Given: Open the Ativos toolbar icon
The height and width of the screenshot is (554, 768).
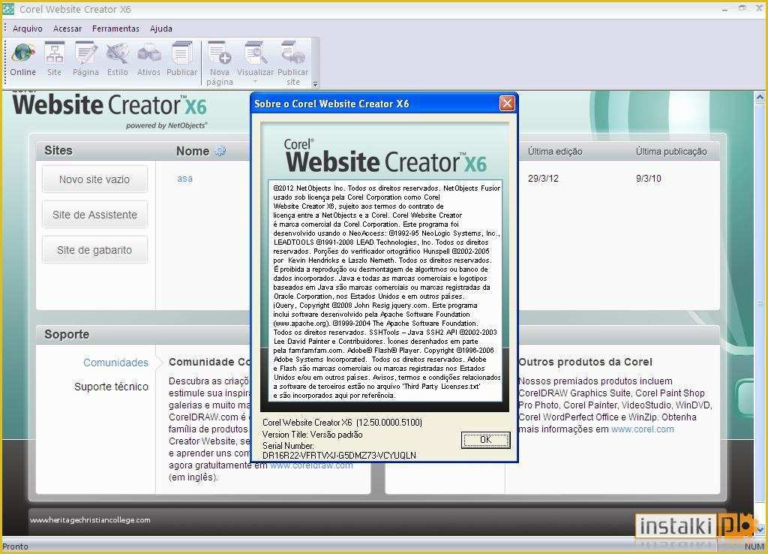Looking at the screenshot, I should point(148,59).
